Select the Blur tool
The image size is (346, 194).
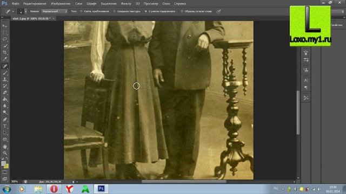5,106
